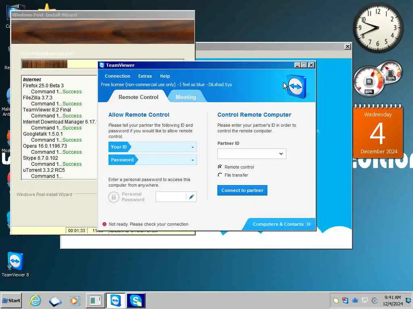Click the Partner ID text field
Viewport: 413px width, 309px height.
point(248,154)
